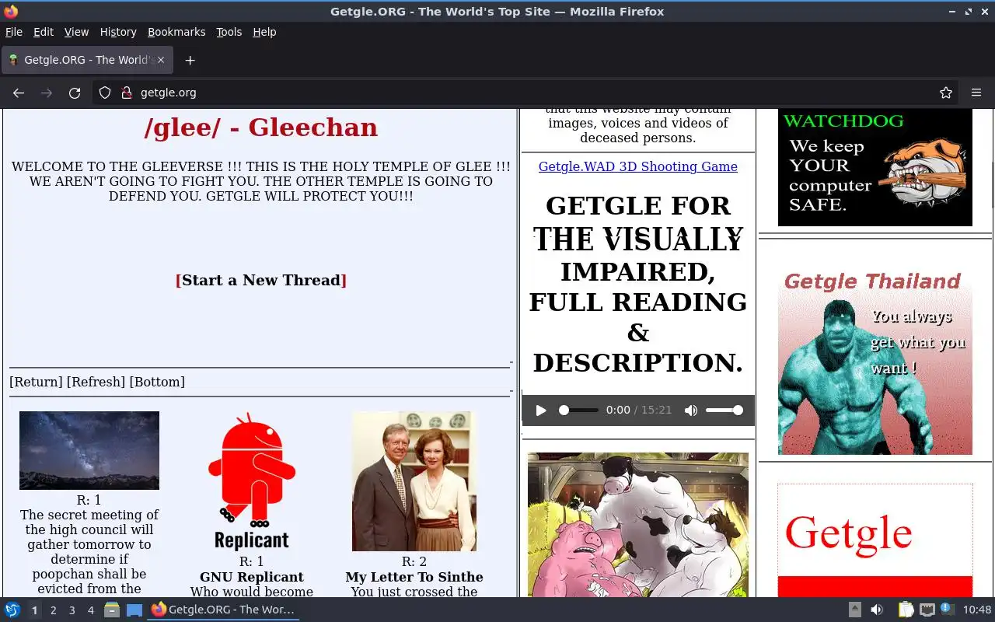
Task: Open the Bookmarks menu
Action: (176, 32)
